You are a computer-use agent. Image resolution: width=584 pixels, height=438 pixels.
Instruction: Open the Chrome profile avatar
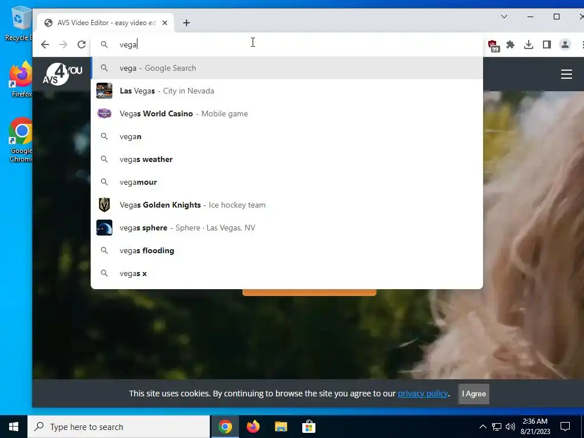pos(565,44)
